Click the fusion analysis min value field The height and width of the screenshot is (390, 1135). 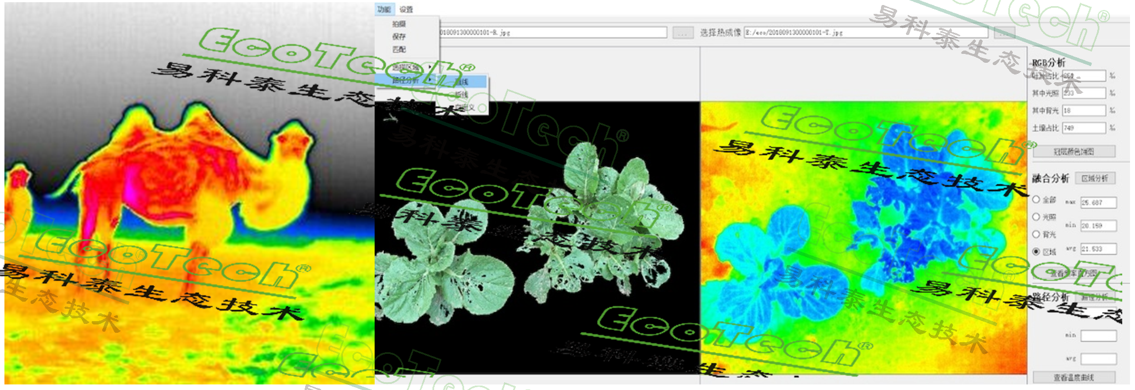[1098, 226]
